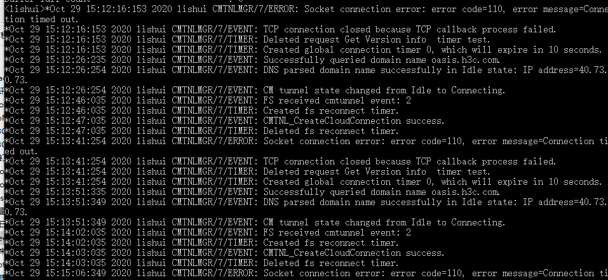
Task: Click the 15:12:16 'Deleted request Get Version info' line
Action: [376, 39]
